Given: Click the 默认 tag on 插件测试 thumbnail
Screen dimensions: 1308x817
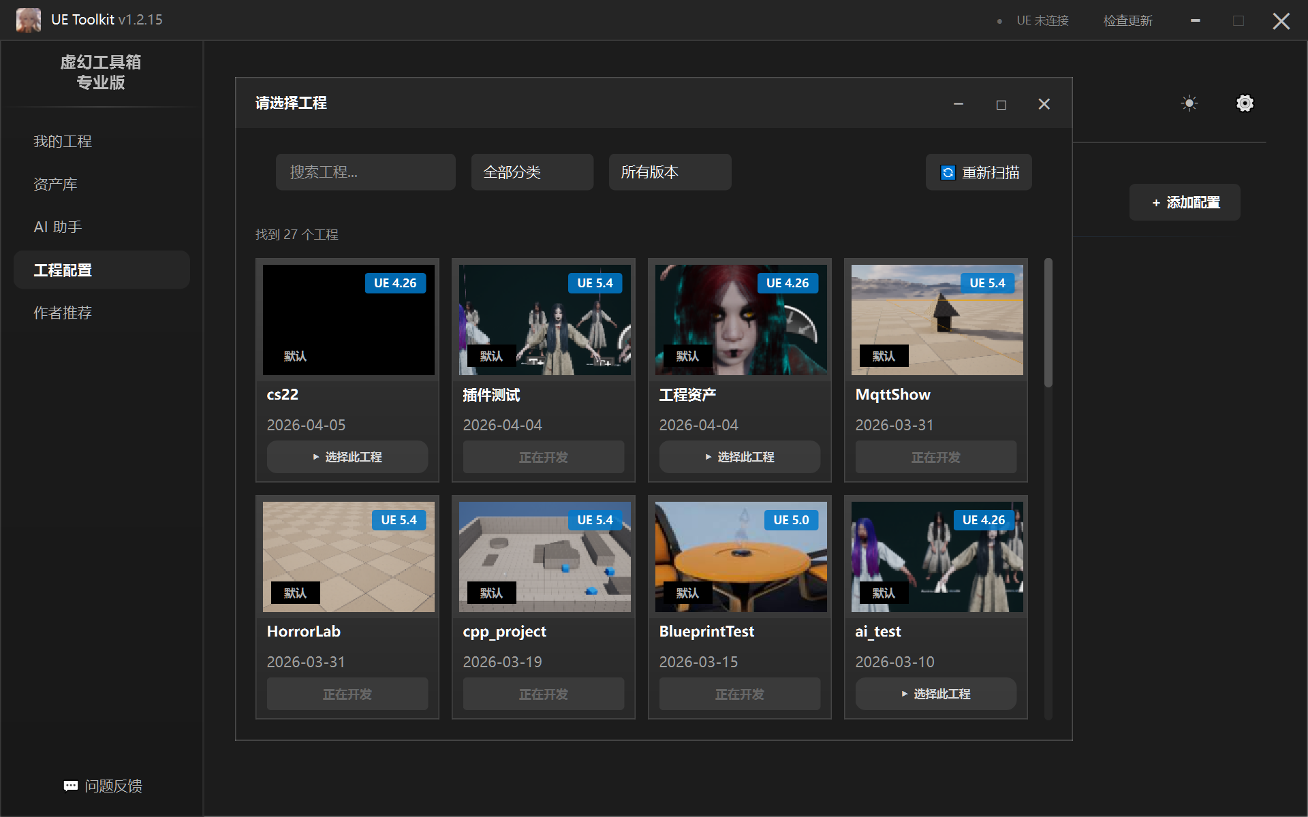Looking at the screenshot, I should click(x=491, y=356).
